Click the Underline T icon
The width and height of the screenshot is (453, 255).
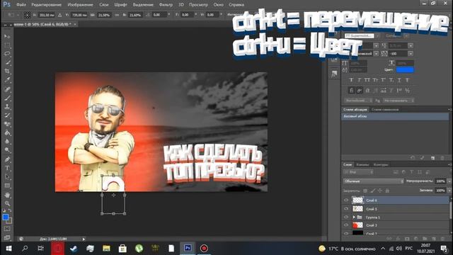point(399,80)
